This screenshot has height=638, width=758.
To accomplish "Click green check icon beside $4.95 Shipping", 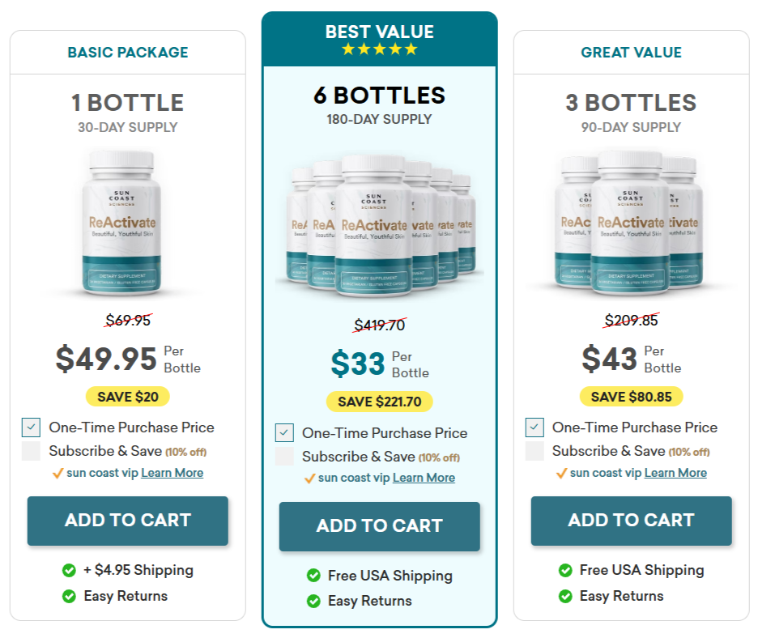I will pyautogui.click(x=70, y=571).
